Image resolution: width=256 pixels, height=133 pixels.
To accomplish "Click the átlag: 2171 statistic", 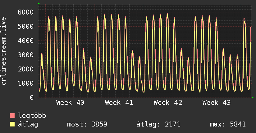I will [x=158, y=124].
